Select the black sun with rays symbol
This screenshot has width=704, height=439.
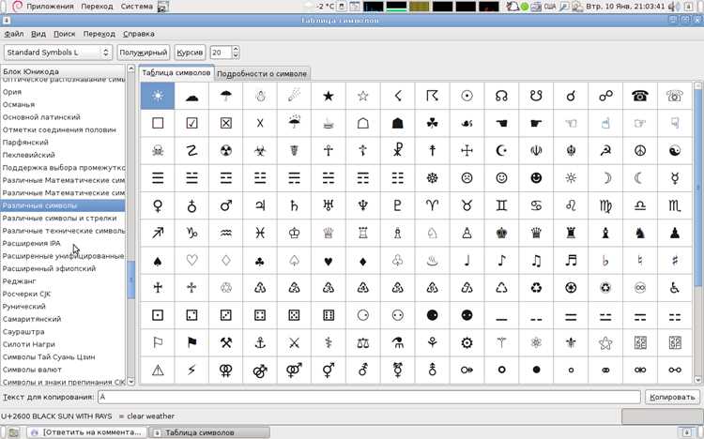point(158,96)
